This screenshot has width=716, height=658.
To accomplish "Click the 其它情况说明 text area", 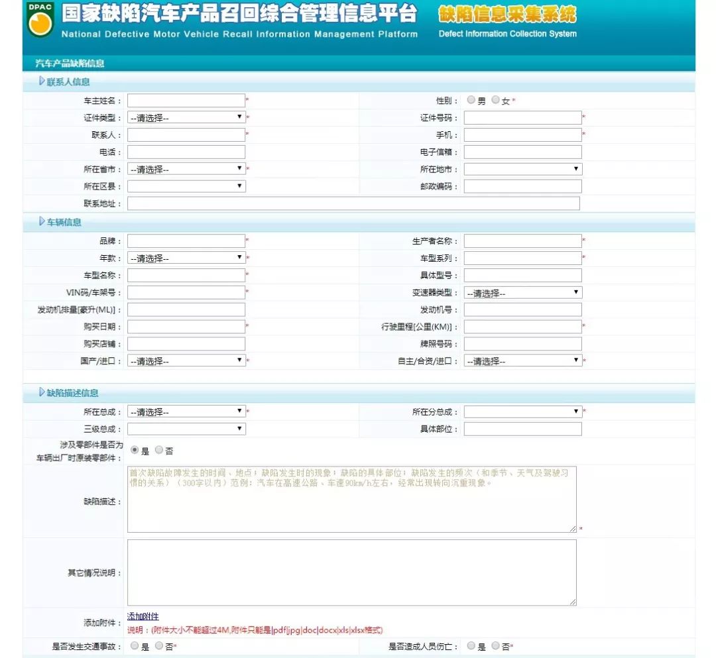I will pyautogui.click(x=351, y=573).
